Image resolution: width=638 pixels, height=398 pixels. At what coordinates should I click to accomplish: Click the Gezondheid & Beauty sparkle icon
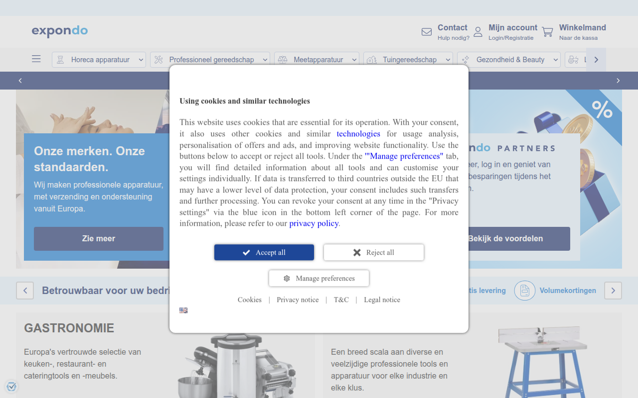(466, 60)
